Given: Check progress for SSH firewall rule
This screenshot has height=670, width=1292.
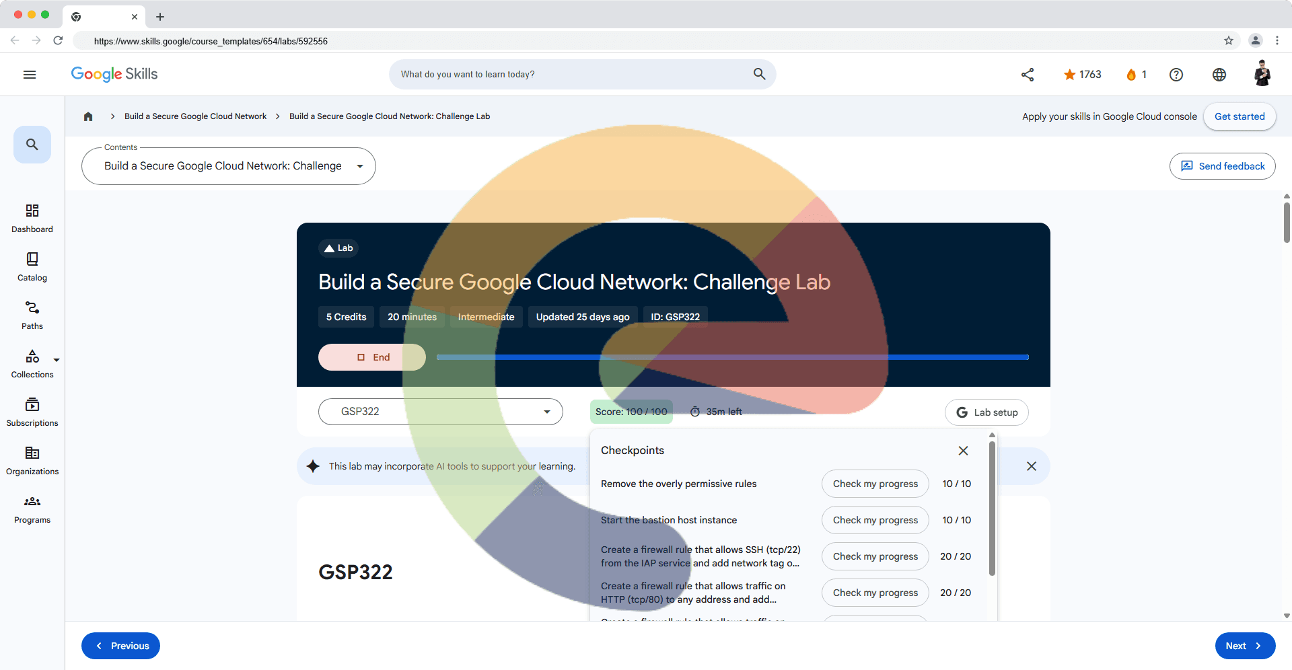Looking at the screenshot, I should [875, 556].
